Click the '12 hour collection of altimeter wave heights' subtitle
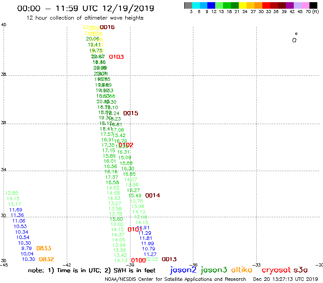Image resolution: width=323 pixels, height=283 pixels. 85,18
